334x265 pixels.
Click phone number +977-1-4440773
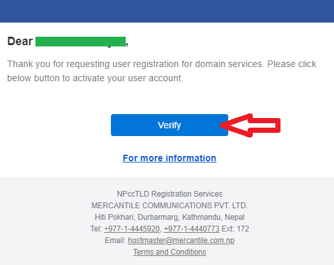[192, 229]
